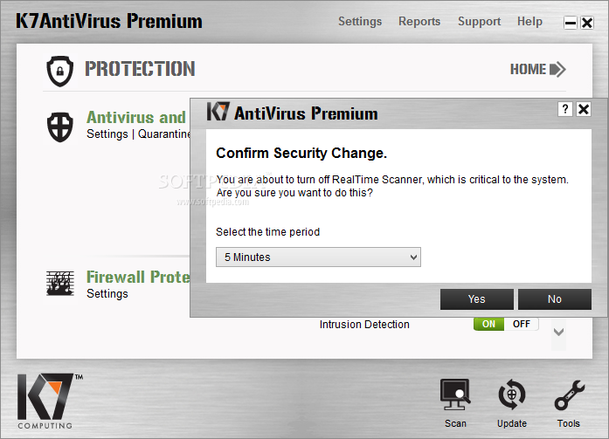Switch Intrusion Detection to ON
Image resolution: width=609 pixels, height=439 pixels.
pos(488,324)
